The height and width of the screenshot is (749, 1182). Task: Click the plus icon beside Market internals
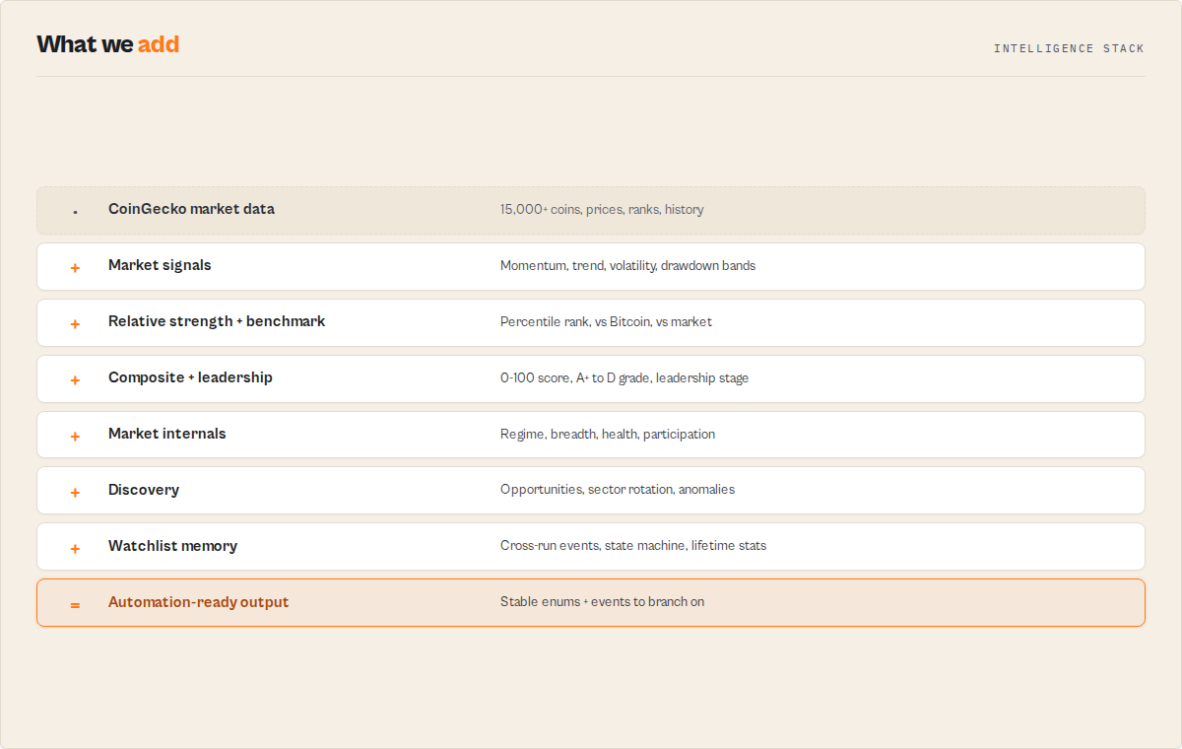(75, 436)
